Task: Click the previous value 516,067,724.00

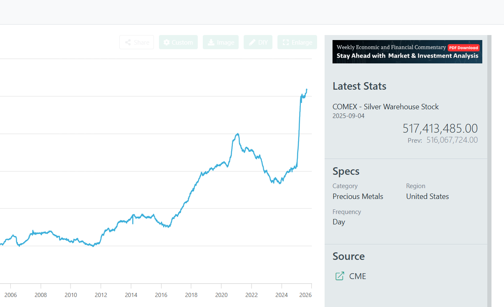Action: point(452,140)
